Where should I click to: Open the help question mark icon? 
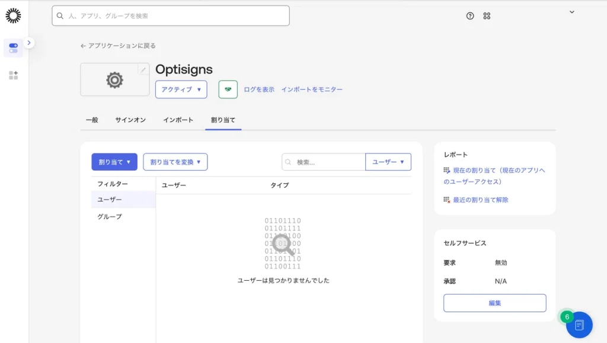(470, 16)
